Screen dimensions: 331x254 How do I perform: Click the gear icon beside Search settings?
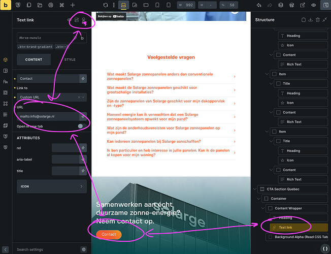coord(84,249)
